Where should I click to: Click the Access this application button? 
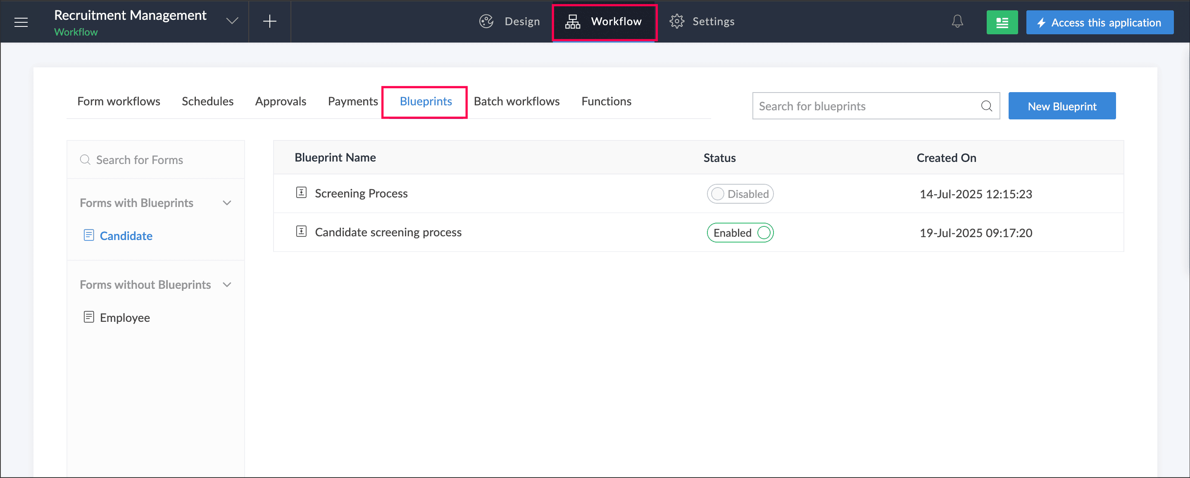(1100, 22)
